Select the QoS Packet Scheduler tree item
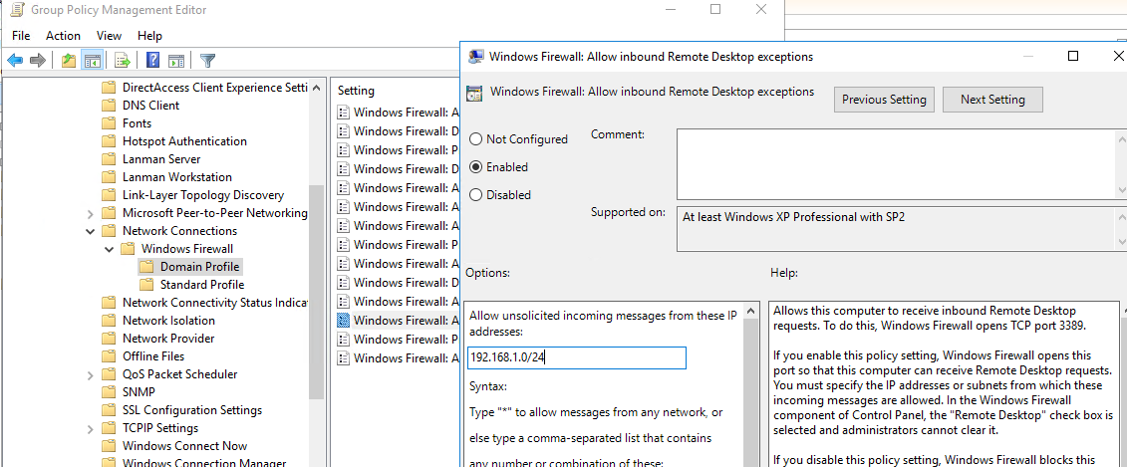Image resolution: width=1127 pixels, height=467 pixels. [x=179, y=374]
